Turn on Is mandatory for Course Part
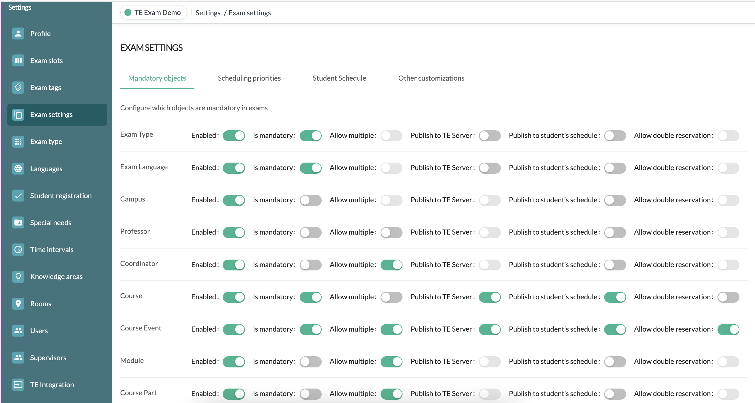Image resolution: width=755 pixels, height=403 pixels. point(310,394)
